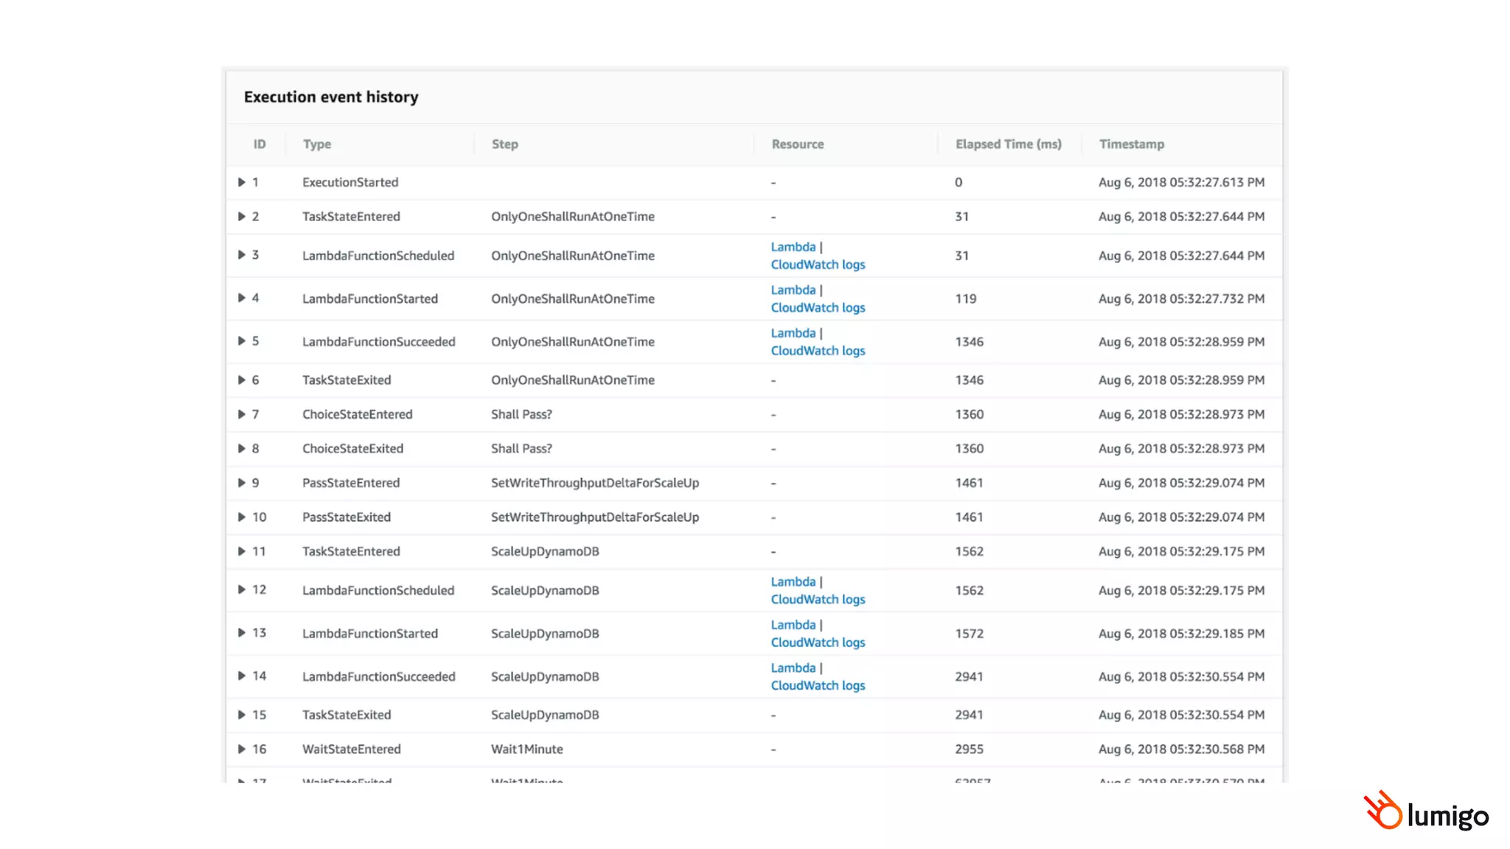Expand event 14 LambdaFunctionSucceeded row
Viewport: 1510px width, 849px height.
(x=241, y=676)
